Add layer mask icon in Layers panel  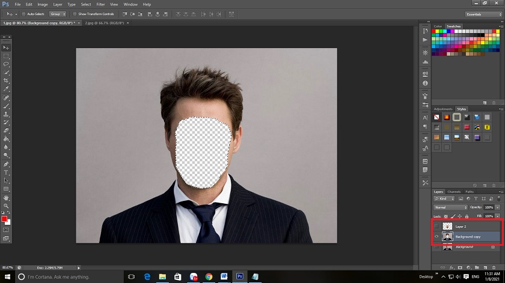(460, 267)
